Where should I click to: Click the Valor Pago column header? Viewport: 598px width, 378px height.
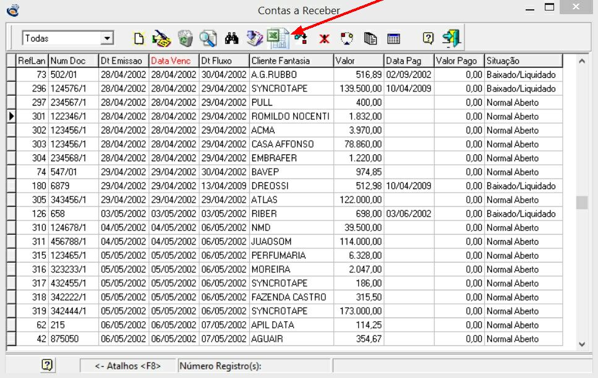459,61
